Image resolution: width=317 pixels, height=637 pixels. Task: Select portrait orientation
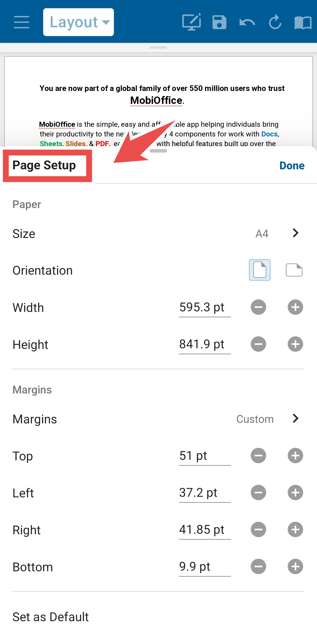260,270
